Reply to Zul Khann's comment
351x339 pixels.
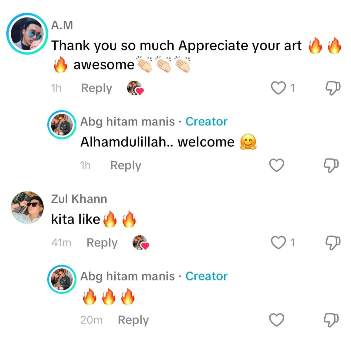click(x=102, y=243)
